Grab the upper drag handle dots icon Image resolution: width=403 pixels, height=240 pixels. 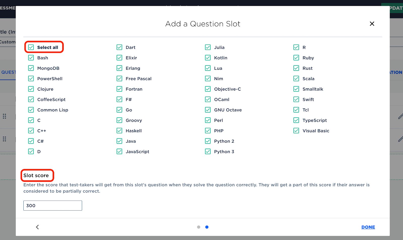tap(4, 116)
